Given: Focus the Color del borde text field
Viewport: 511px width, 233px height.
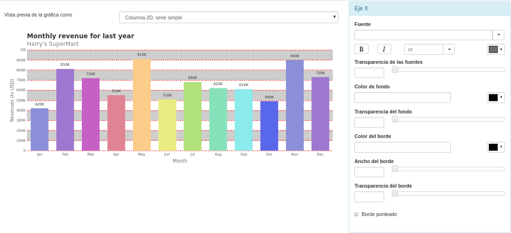Looking at the screenshot, I should pyautogui.click(x=402, y=147).
